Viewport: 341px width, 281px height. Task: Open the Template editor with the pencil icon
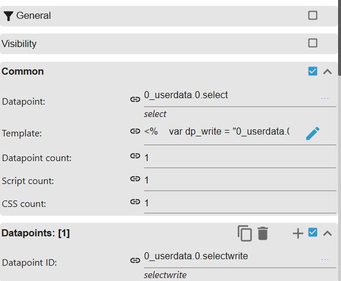[313, 133]
